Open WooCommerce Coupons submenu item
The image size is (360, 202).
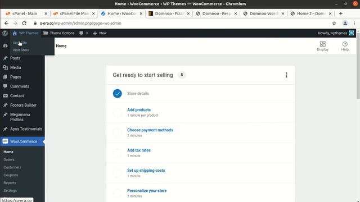click(x=11, y=175)
